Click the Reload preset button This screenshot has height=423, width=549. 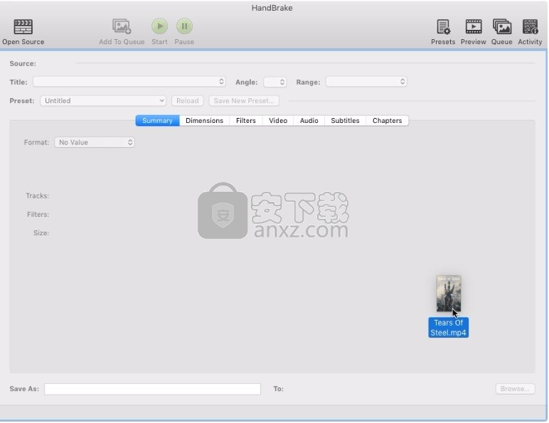(x=187, y=101)
